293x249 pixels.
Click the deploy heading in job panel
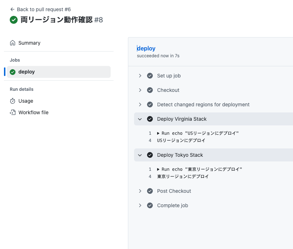coord(146,48)
